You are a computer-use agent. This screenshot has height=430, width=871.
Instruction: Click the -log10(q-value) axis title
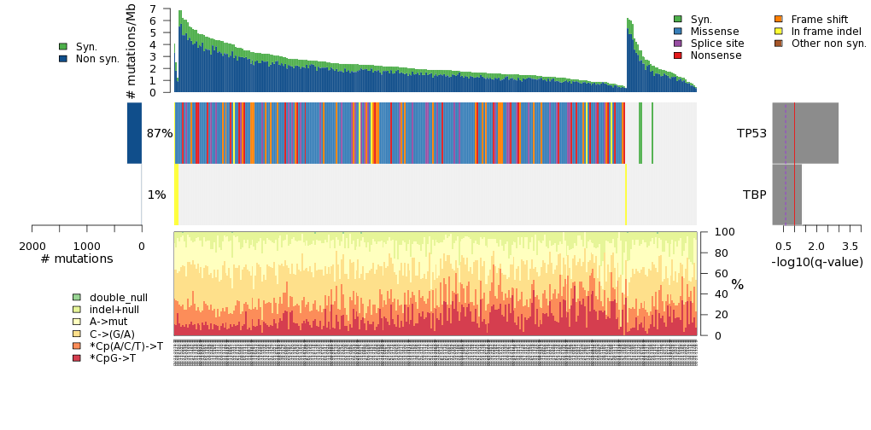tap(816, 263)
